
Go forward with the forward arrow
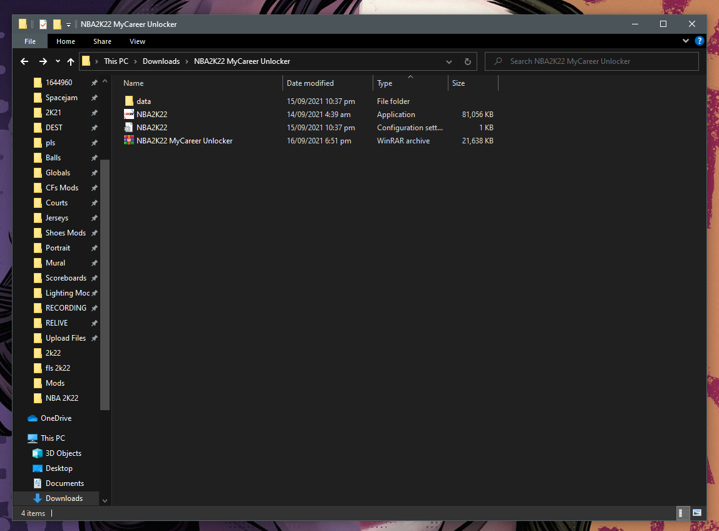tap(43, 61)
